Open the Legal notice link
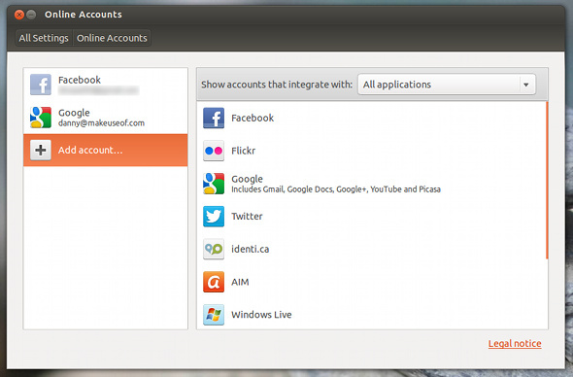Screen dimensions: 573x377 (x=515, y=343)
